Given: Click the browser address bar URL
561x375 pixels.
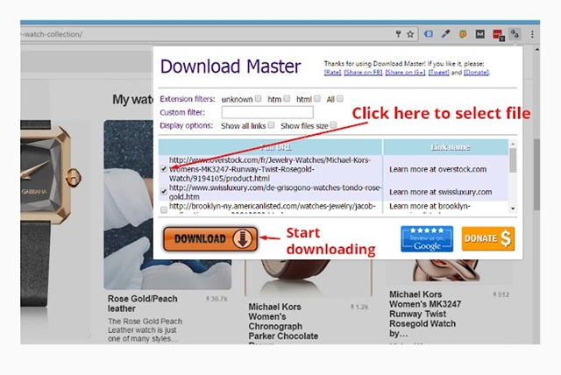Looking at the screenshot, I should click(52, 34).
